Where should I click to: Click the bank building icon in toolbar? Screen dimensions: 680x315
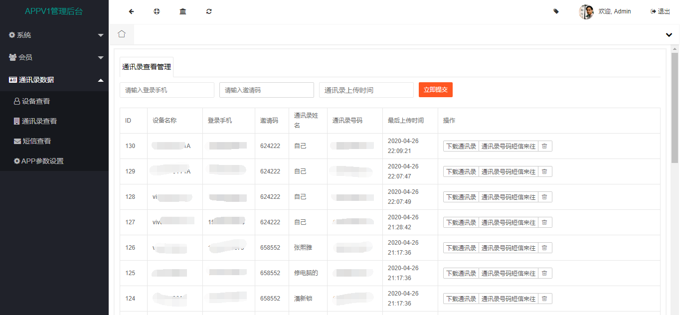pyautogui.click(x=183, y=11)
